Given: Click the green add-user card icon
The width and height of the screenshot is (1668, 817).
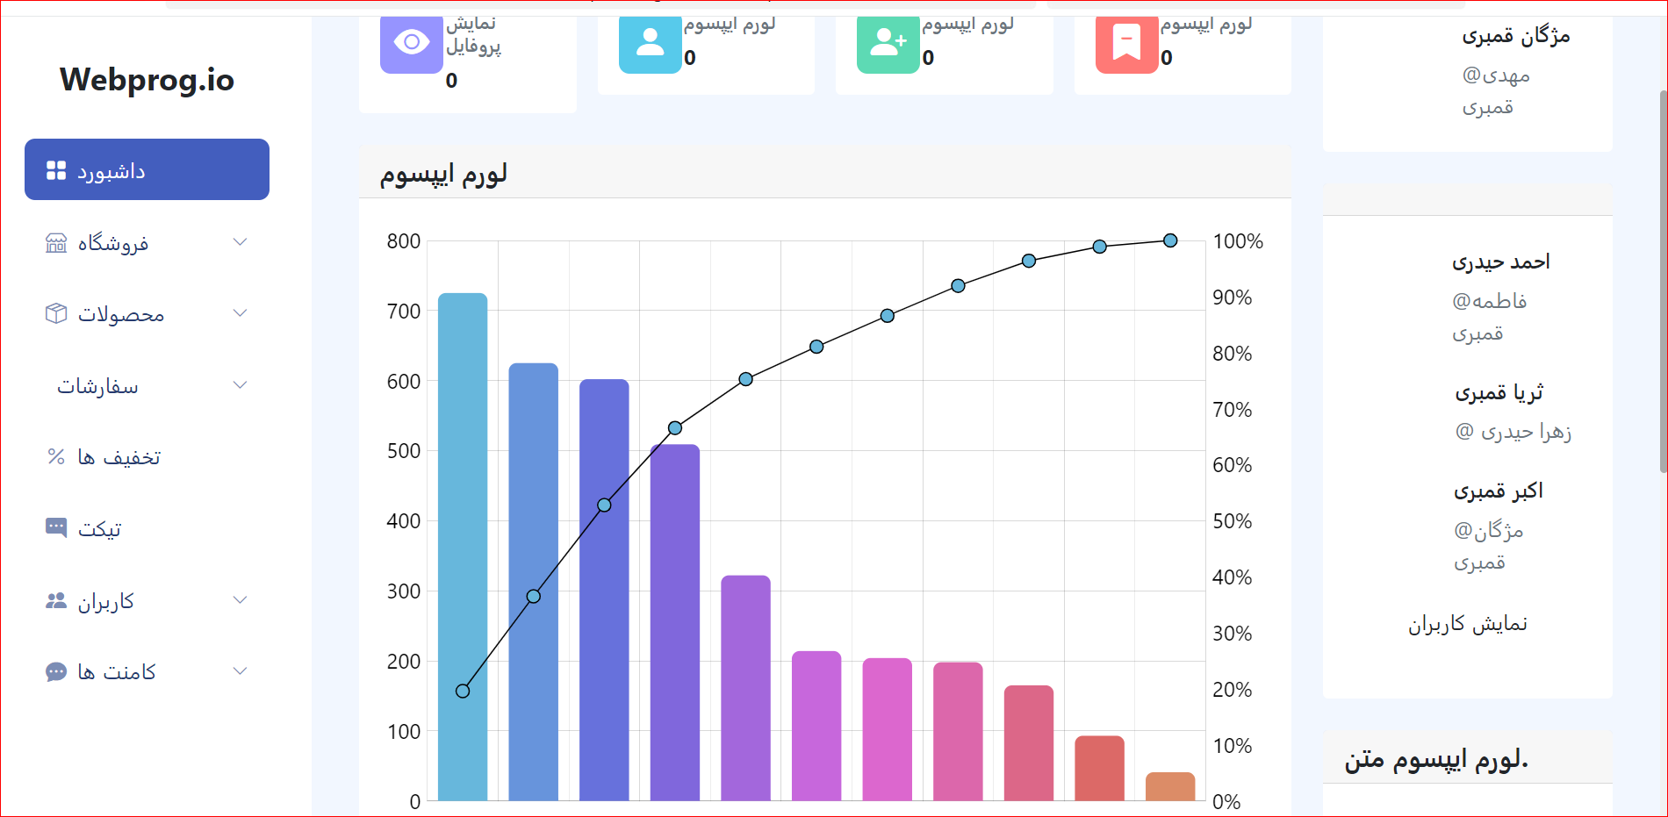Looking at the screenshot, I should tap(888, 41).
